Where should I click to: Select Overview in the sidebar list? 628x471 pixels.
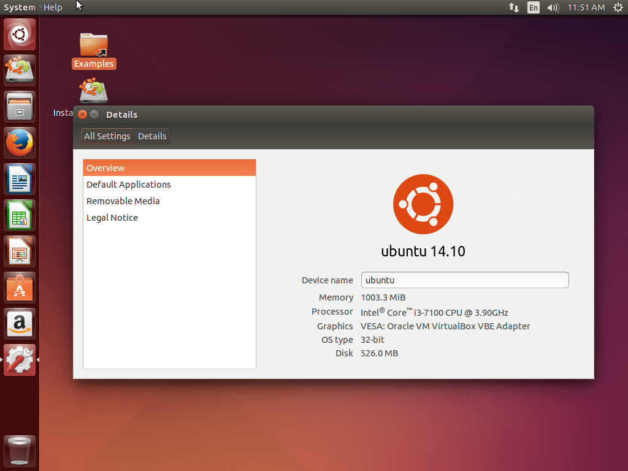(x=169, y=168)
